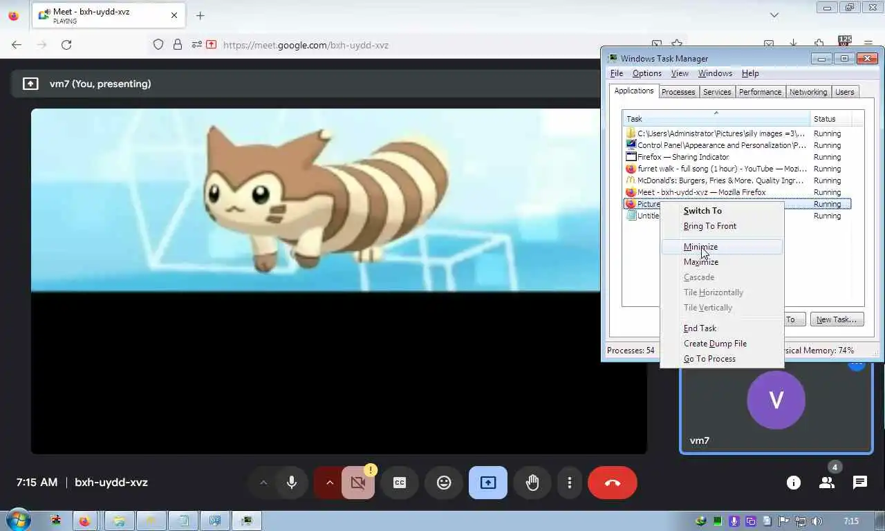Viewport: 885px width, 531px height.
Task: Open Task Manager File menu
Action: point(617,73)
